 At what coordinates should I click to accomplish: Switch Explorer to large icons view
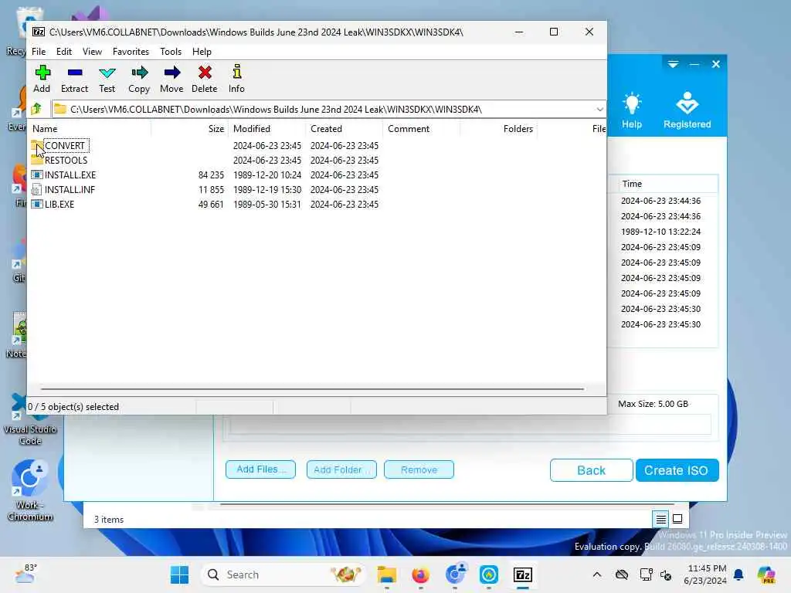click(677, 519)
